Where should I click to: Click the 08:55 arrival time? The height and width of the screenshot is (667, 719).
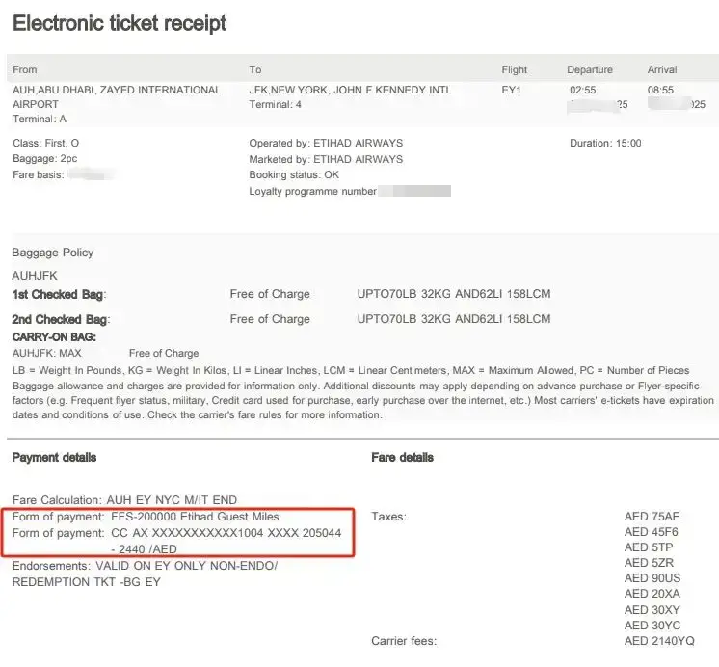(661, 90)
